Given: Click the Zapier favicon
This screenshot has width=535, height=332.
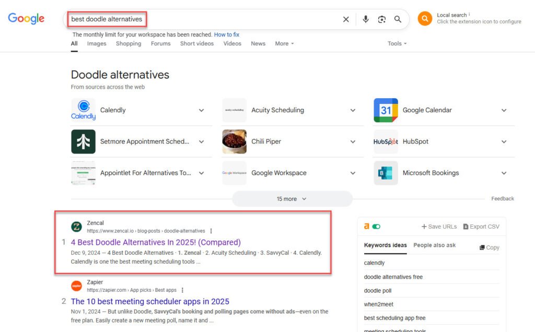Looking at the screenshot, I should 76,286.
